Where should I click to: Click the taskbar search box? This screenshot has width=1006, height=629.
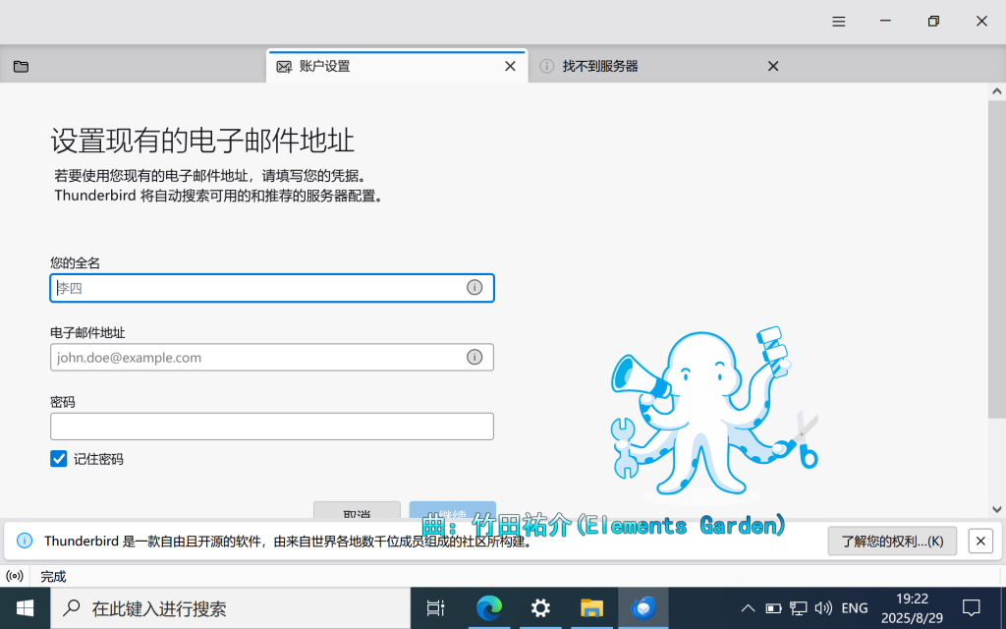click(x=230, y=607)
